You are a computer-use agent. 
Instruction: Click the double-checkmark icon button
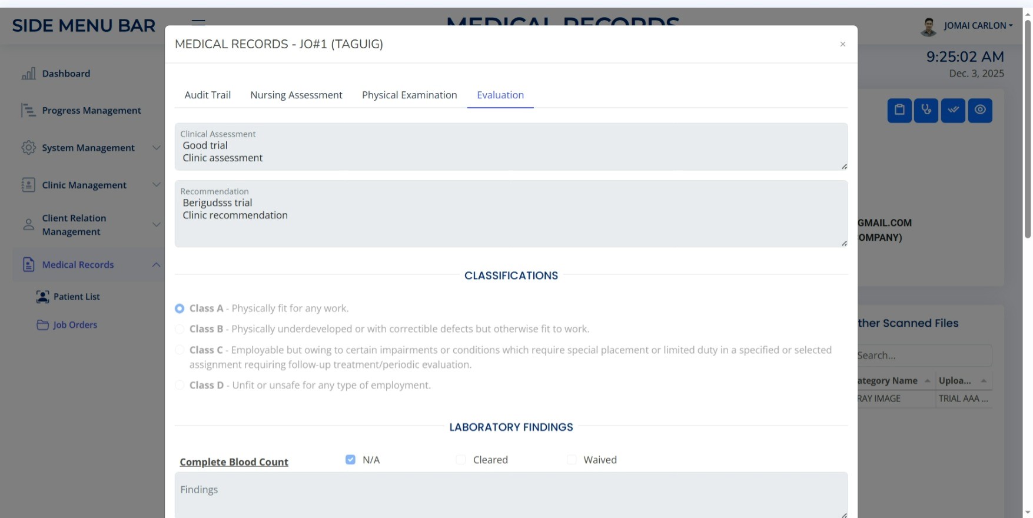pyautogui.click(x=953, y=110)
